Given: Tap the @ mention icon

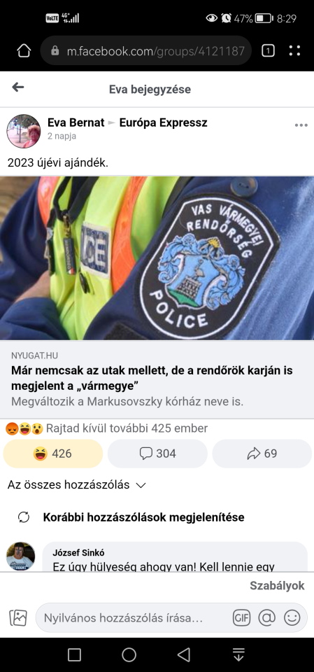Looking at the screenshot, I should click(266, 617).
